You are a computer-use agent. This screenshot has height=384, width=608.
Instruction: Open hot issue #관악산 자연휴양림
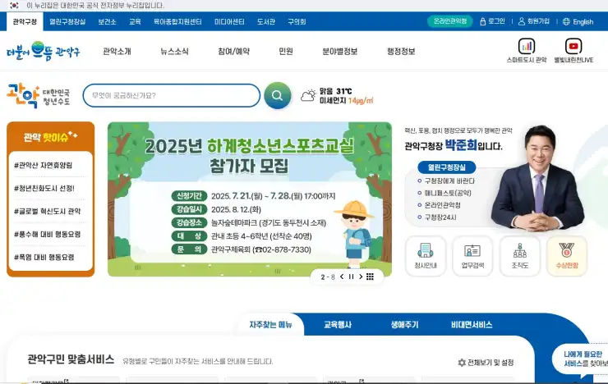pyautogui.click(x=43, y=165)
